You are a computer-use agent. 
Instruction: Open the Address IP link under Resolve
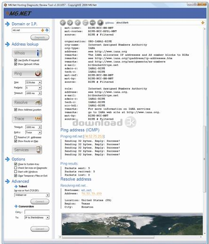point(91,193)
